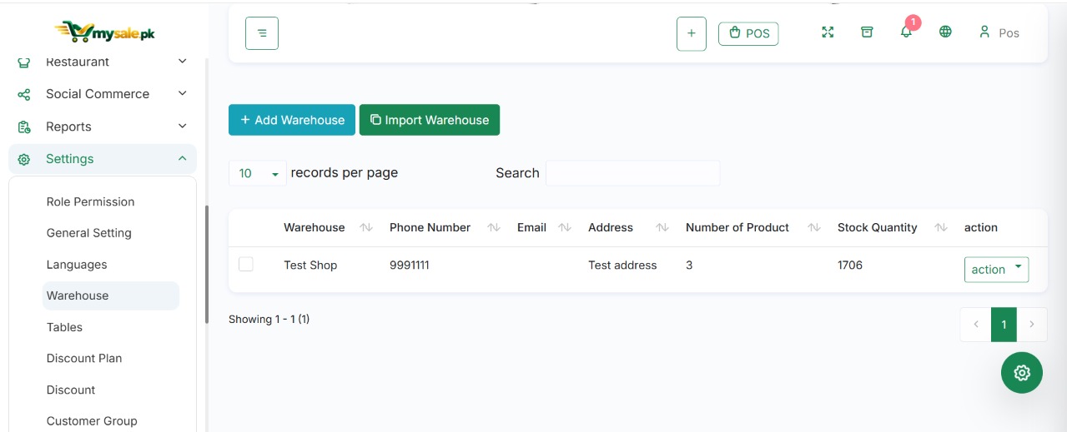Click the Settings gear icon in sidebar
This screenshot has width=1067, height=432.
(x=24, y=159)
